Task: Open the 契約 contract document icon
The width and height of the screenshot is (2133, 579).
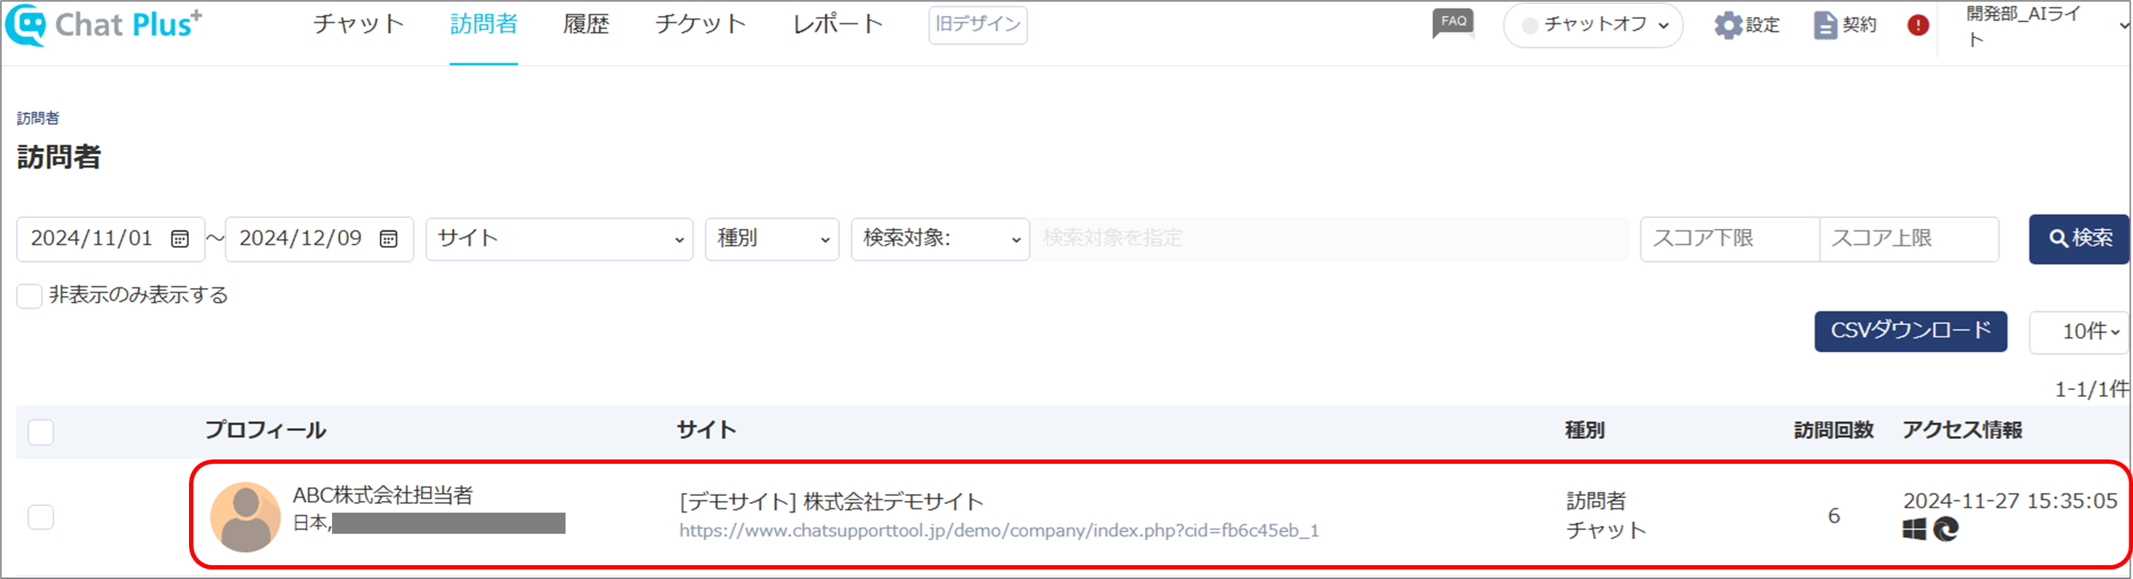Action: coord(1825,25)
